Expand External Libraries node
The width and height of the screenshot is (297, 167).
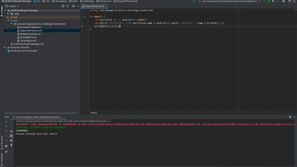[5, 47]
